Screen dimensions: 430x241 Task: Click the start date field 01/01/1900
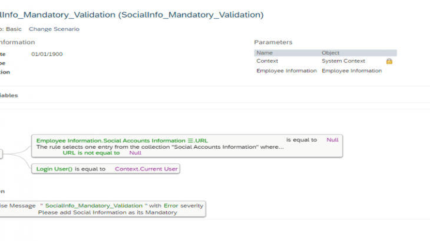click(47, 54)
